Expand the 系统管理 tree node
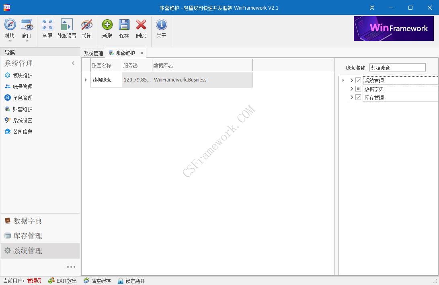This screenshot has width=439, height=285. coord(352,80)
